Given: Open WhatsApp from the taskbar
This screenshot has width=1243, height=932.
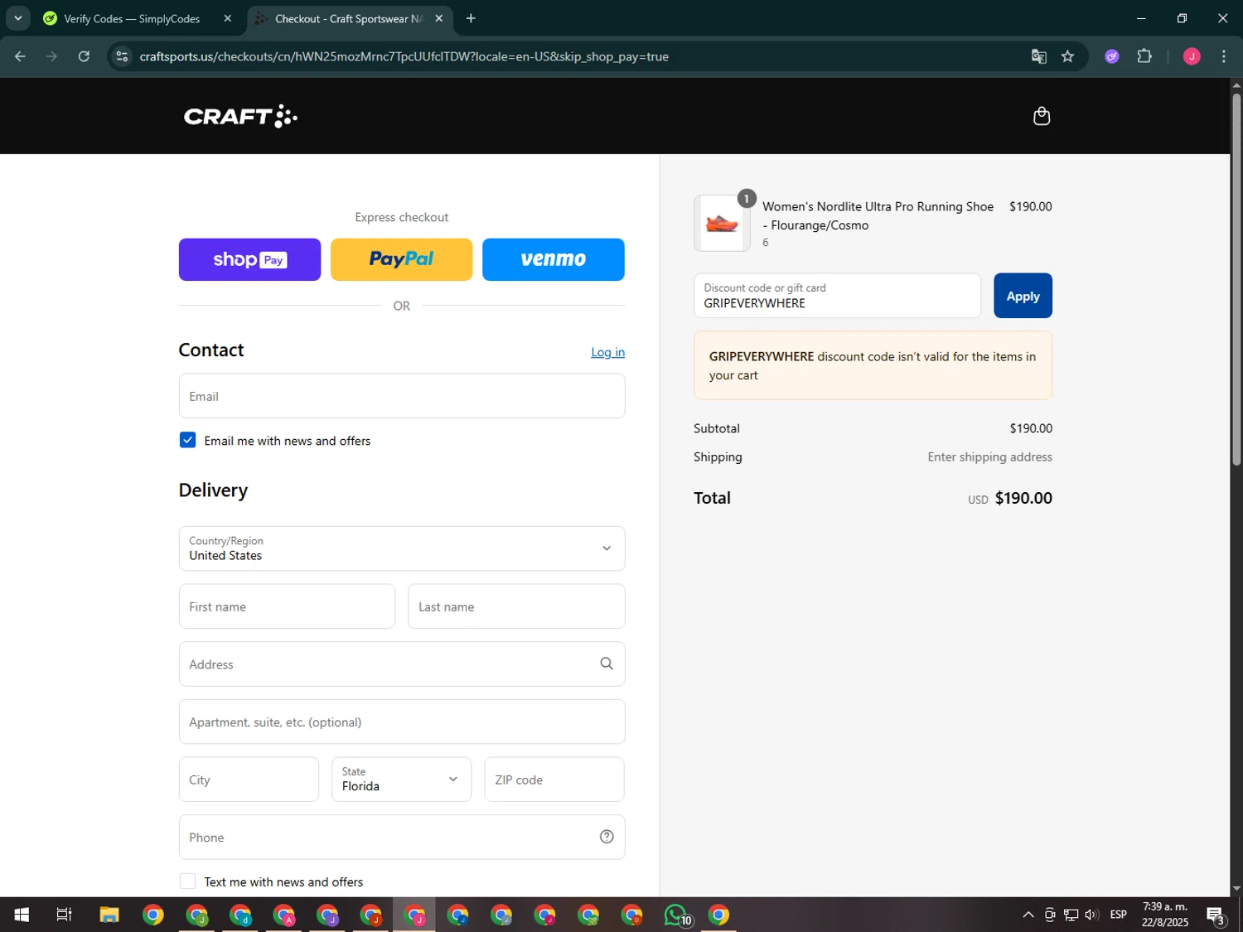Looking at the screenshot, I should [677, 915].
